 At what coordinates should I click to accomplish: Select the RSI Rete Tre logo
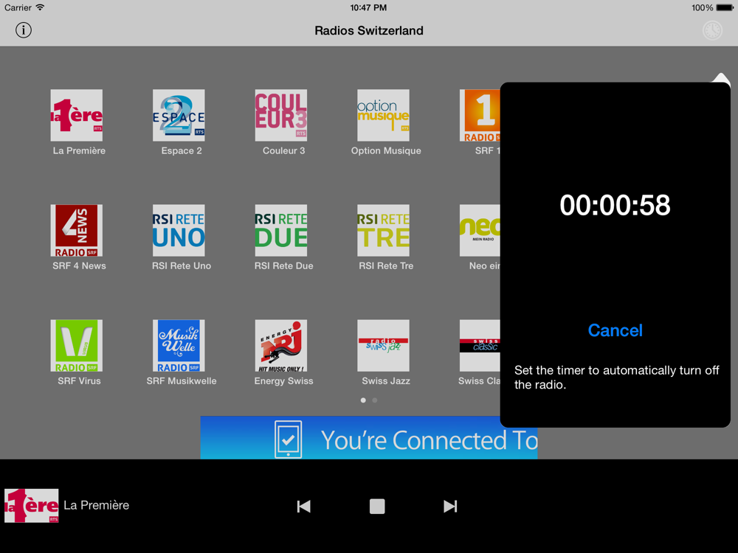coord(383,230)
